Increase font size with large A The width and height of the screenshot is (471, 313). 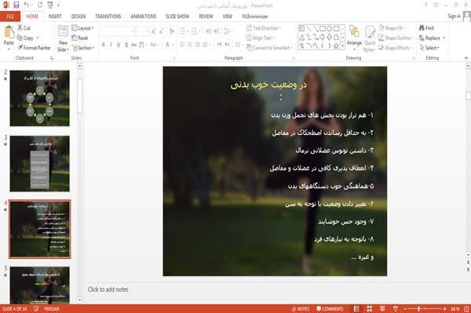pyautogui.click(x=154, y=31)
